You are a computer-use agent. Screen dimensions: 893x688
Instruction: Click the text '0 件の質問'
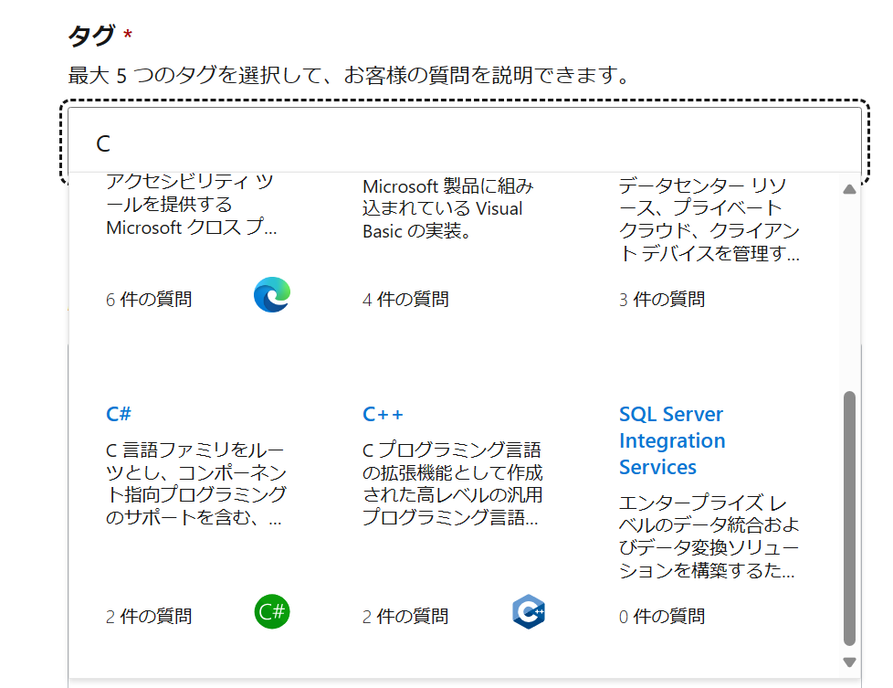click(662, 616)
